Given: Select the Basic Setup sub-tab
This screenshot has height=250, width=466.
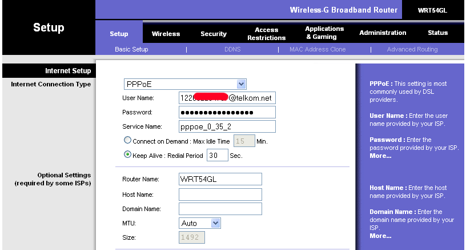Looking at the screenshot, I should (131, 49).
